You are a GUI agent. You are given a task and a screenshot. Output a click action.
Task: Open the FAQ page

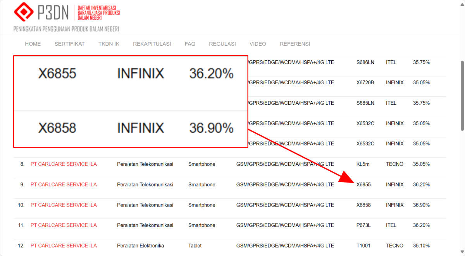[190, 44]
